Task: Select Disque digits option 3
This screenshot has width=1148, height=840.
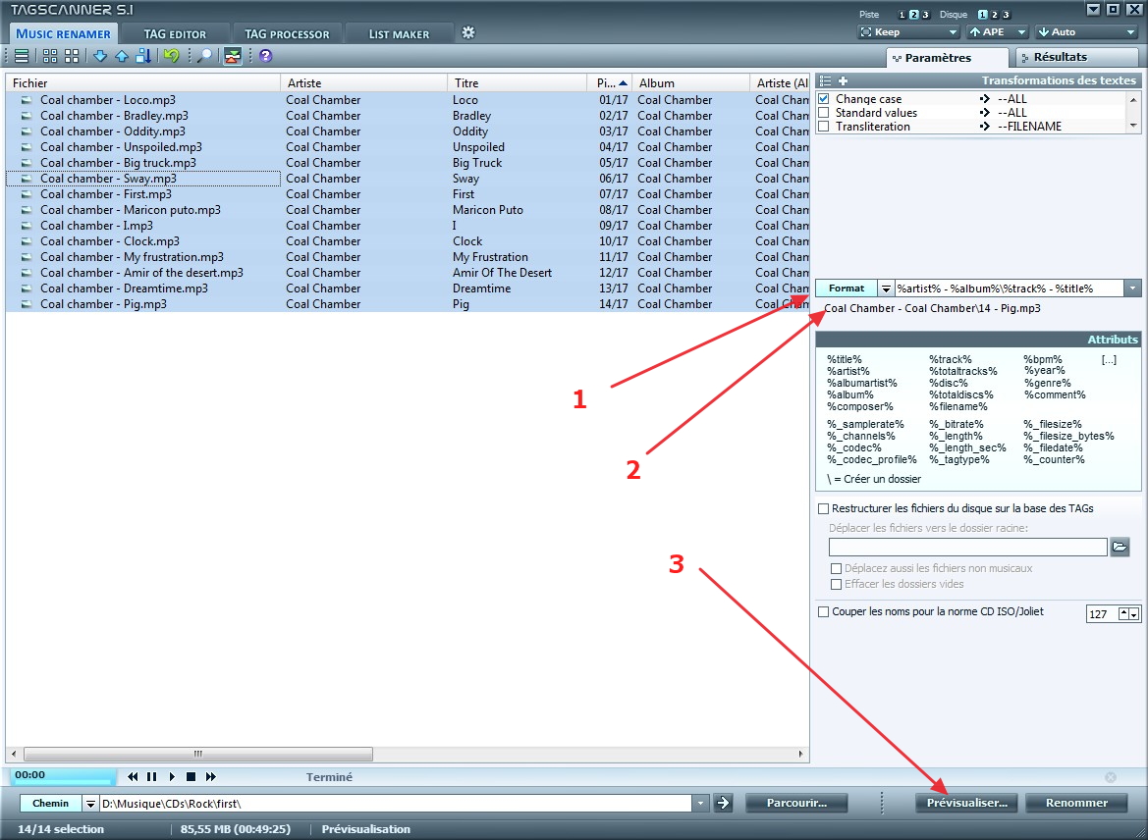Action: point(1006,15)
